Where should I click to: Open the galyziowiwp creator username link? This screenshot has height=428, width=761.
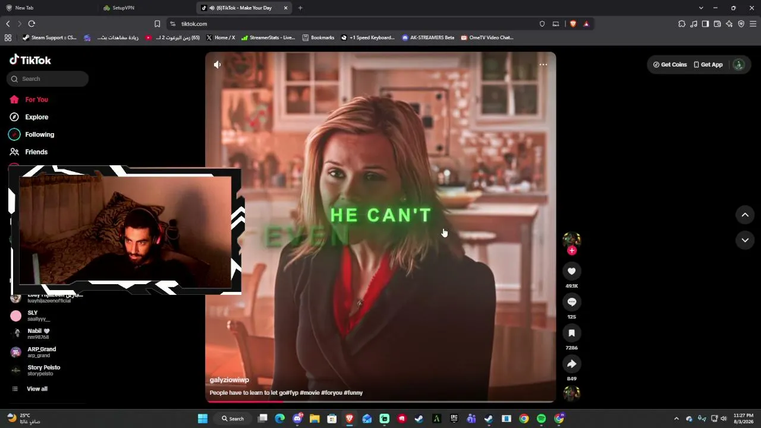pos(229,380)
